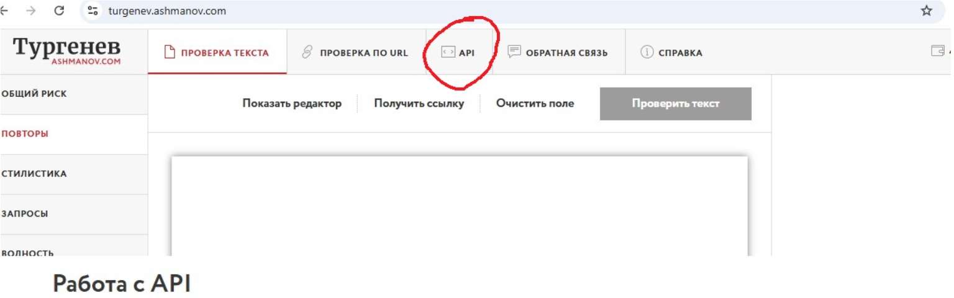Screen dimensions: 954x298
Task: Click inside the blank text input area
Action: pyautogui.click(x=460, y=206)
